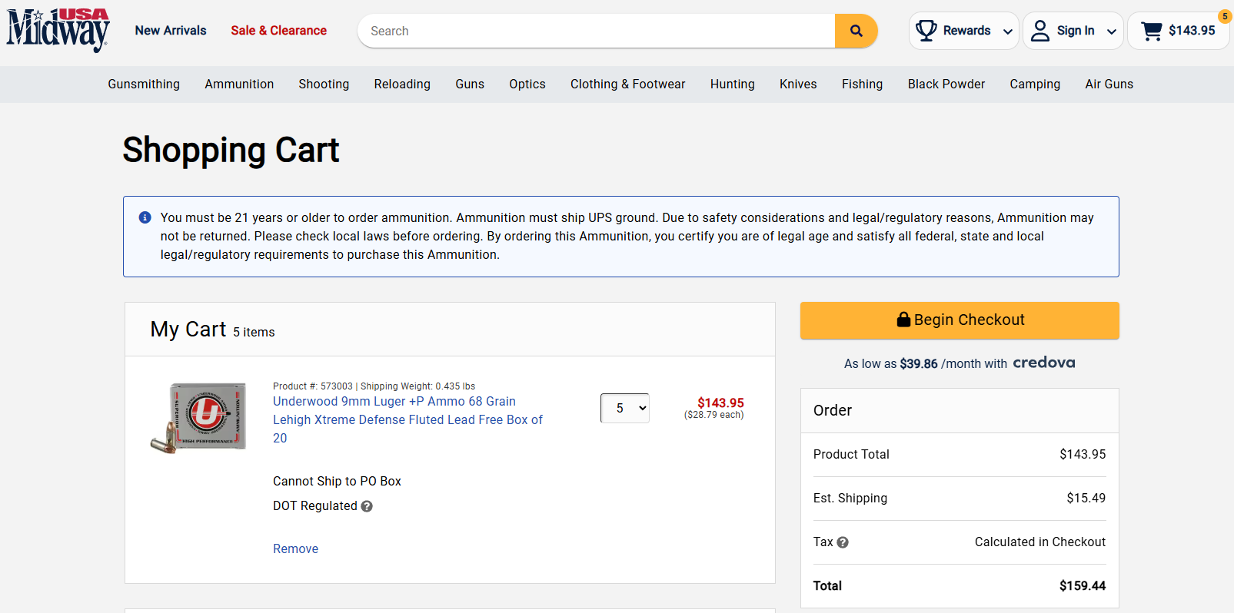This screenshot has height=613, width=1234.
Task: Open the quantity dropdown showing 5
Action: (625, 408)
